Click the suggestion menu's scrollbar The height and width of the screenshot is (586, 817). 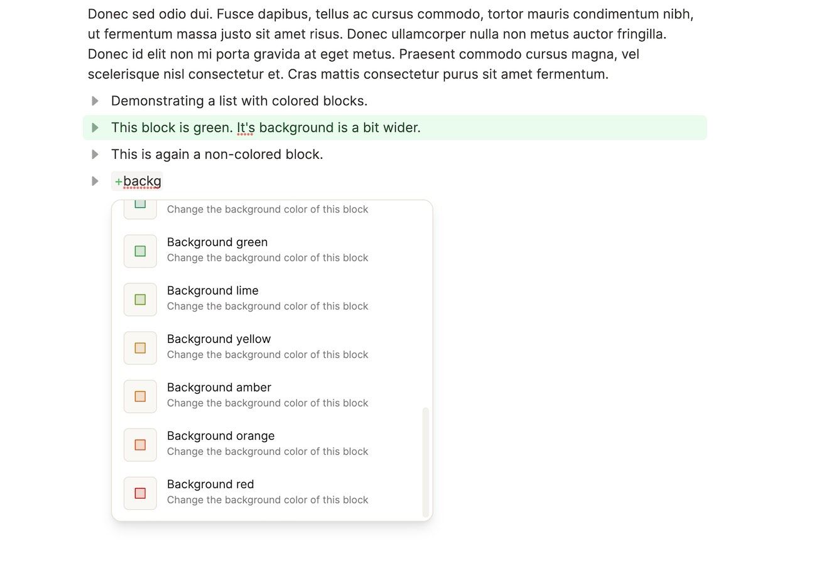(426, 458)
